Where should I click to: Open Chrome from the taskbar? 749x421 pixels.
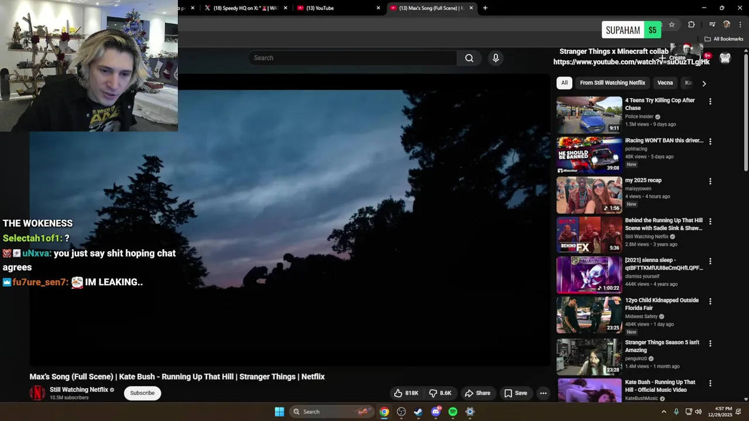[384, 412]
